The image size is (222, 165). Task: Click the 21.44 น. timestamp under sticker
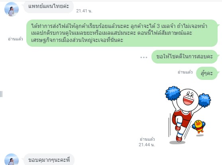(x=147, y=145)
